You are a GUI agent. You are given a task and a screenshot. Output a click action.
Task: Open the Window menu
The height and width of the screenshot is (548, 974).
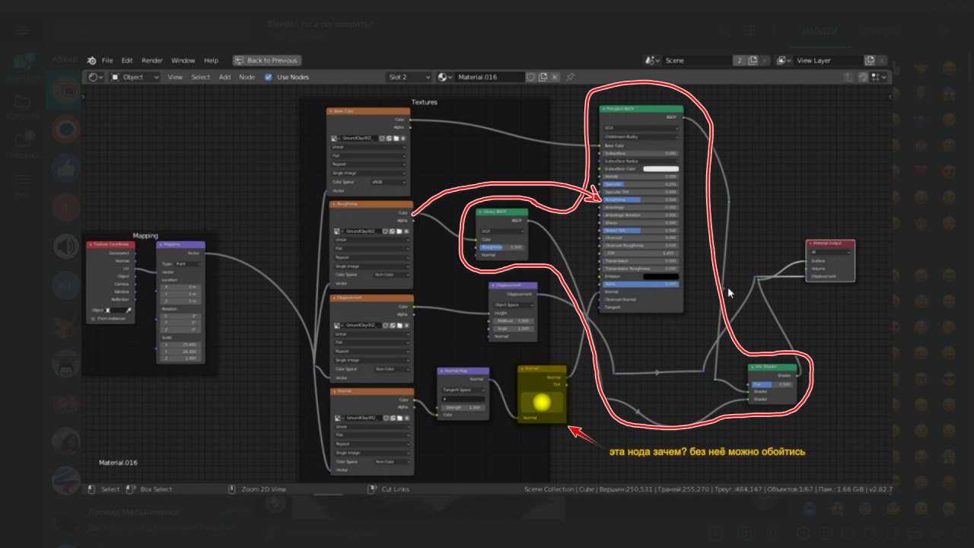point(183,60)
